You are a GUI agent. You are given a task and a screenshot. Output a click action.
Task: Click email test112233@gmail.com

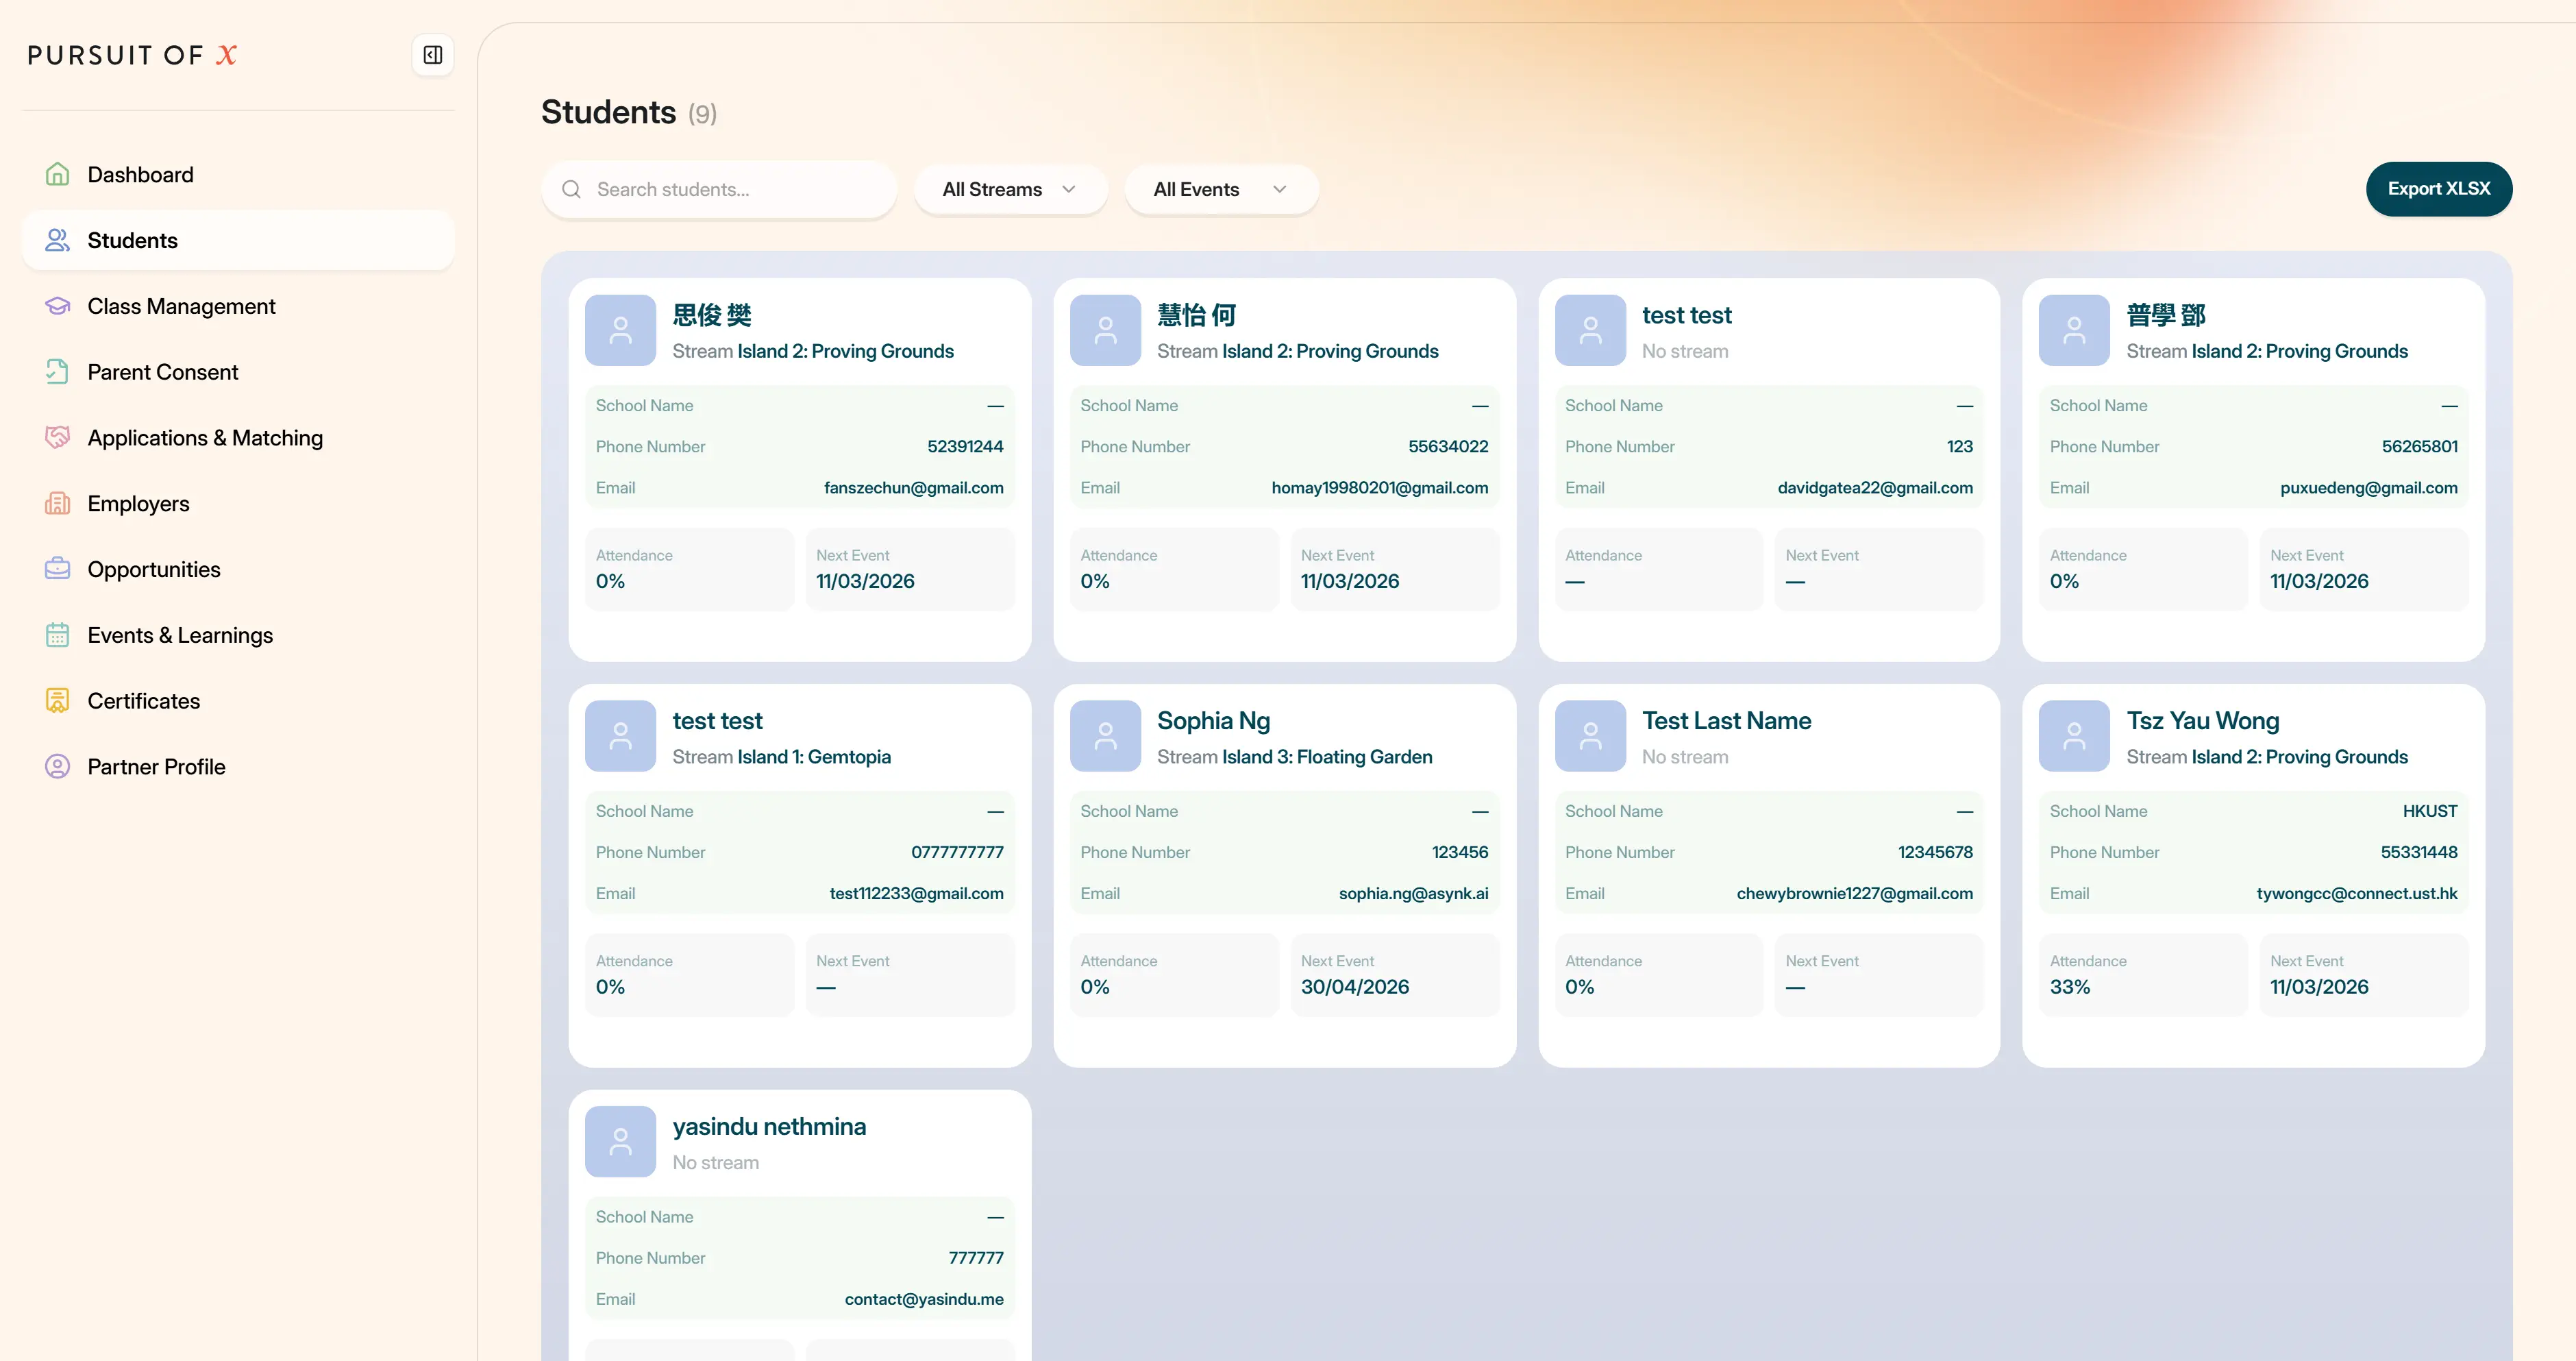point(916,894)
